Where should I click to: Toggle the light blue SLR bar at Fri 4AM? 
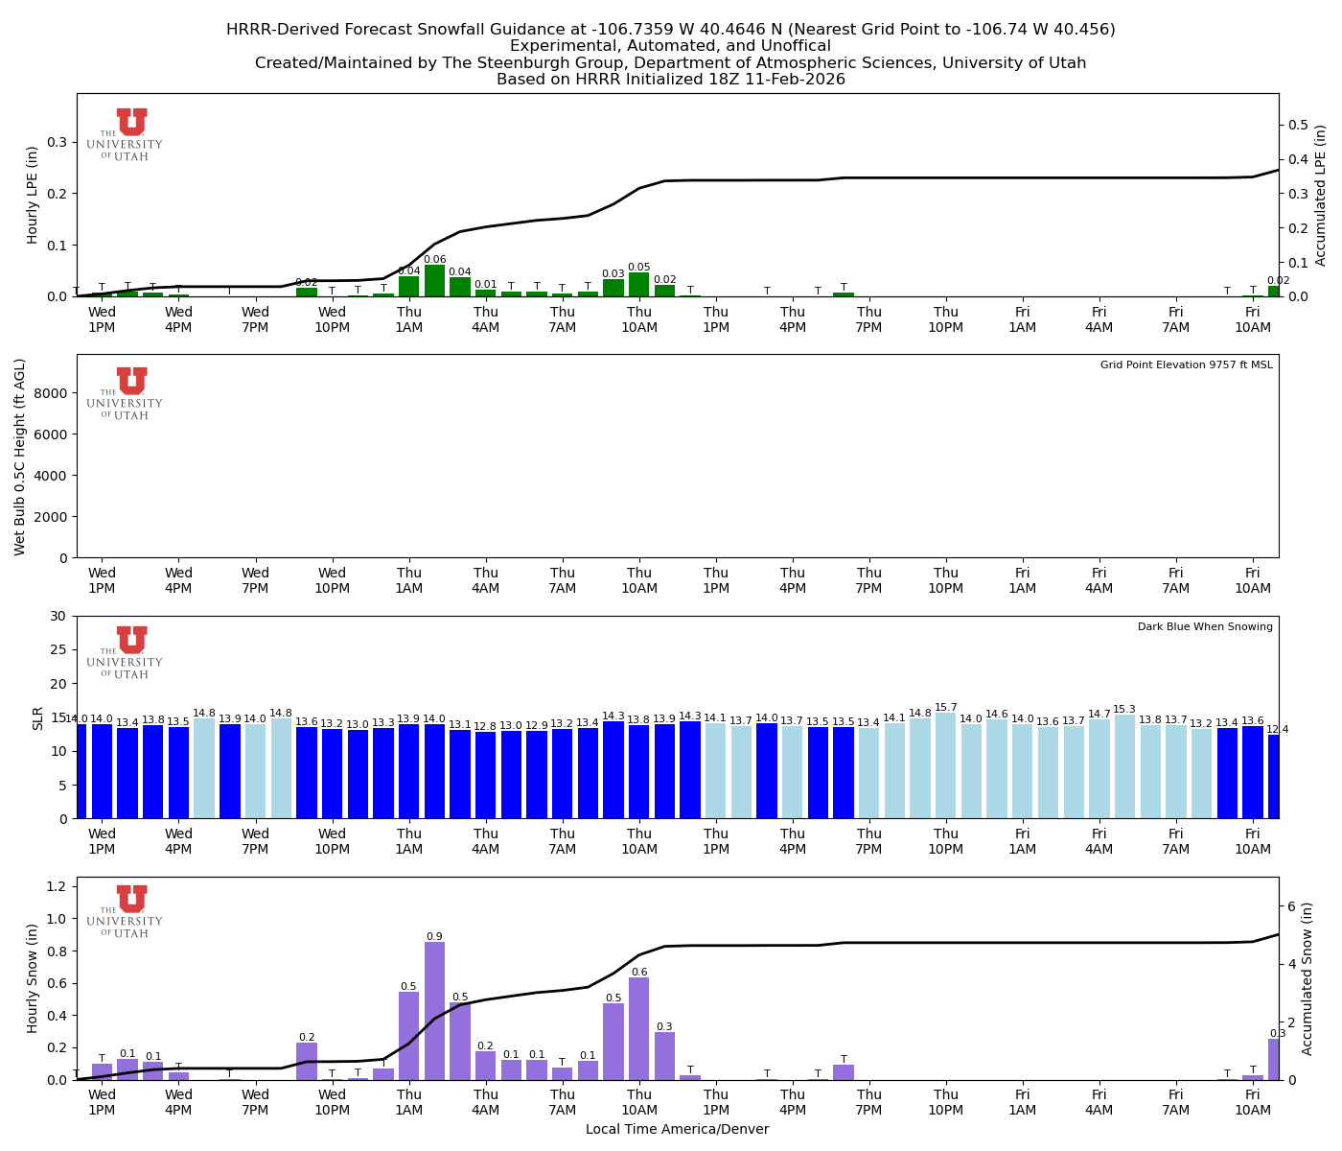click(1100, 767)
